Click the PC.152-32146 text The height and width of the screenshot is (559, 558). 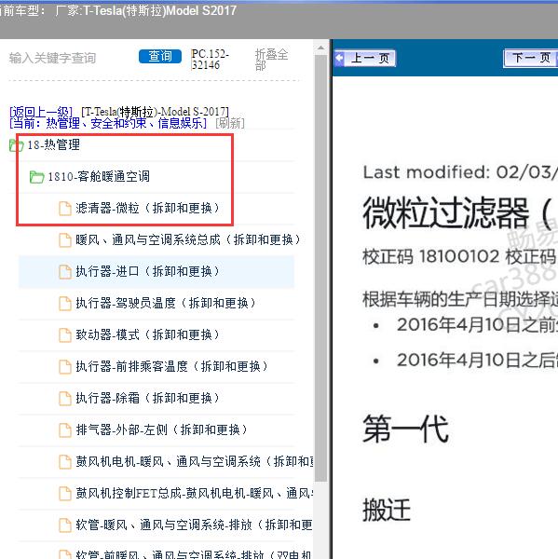(210, 60)
